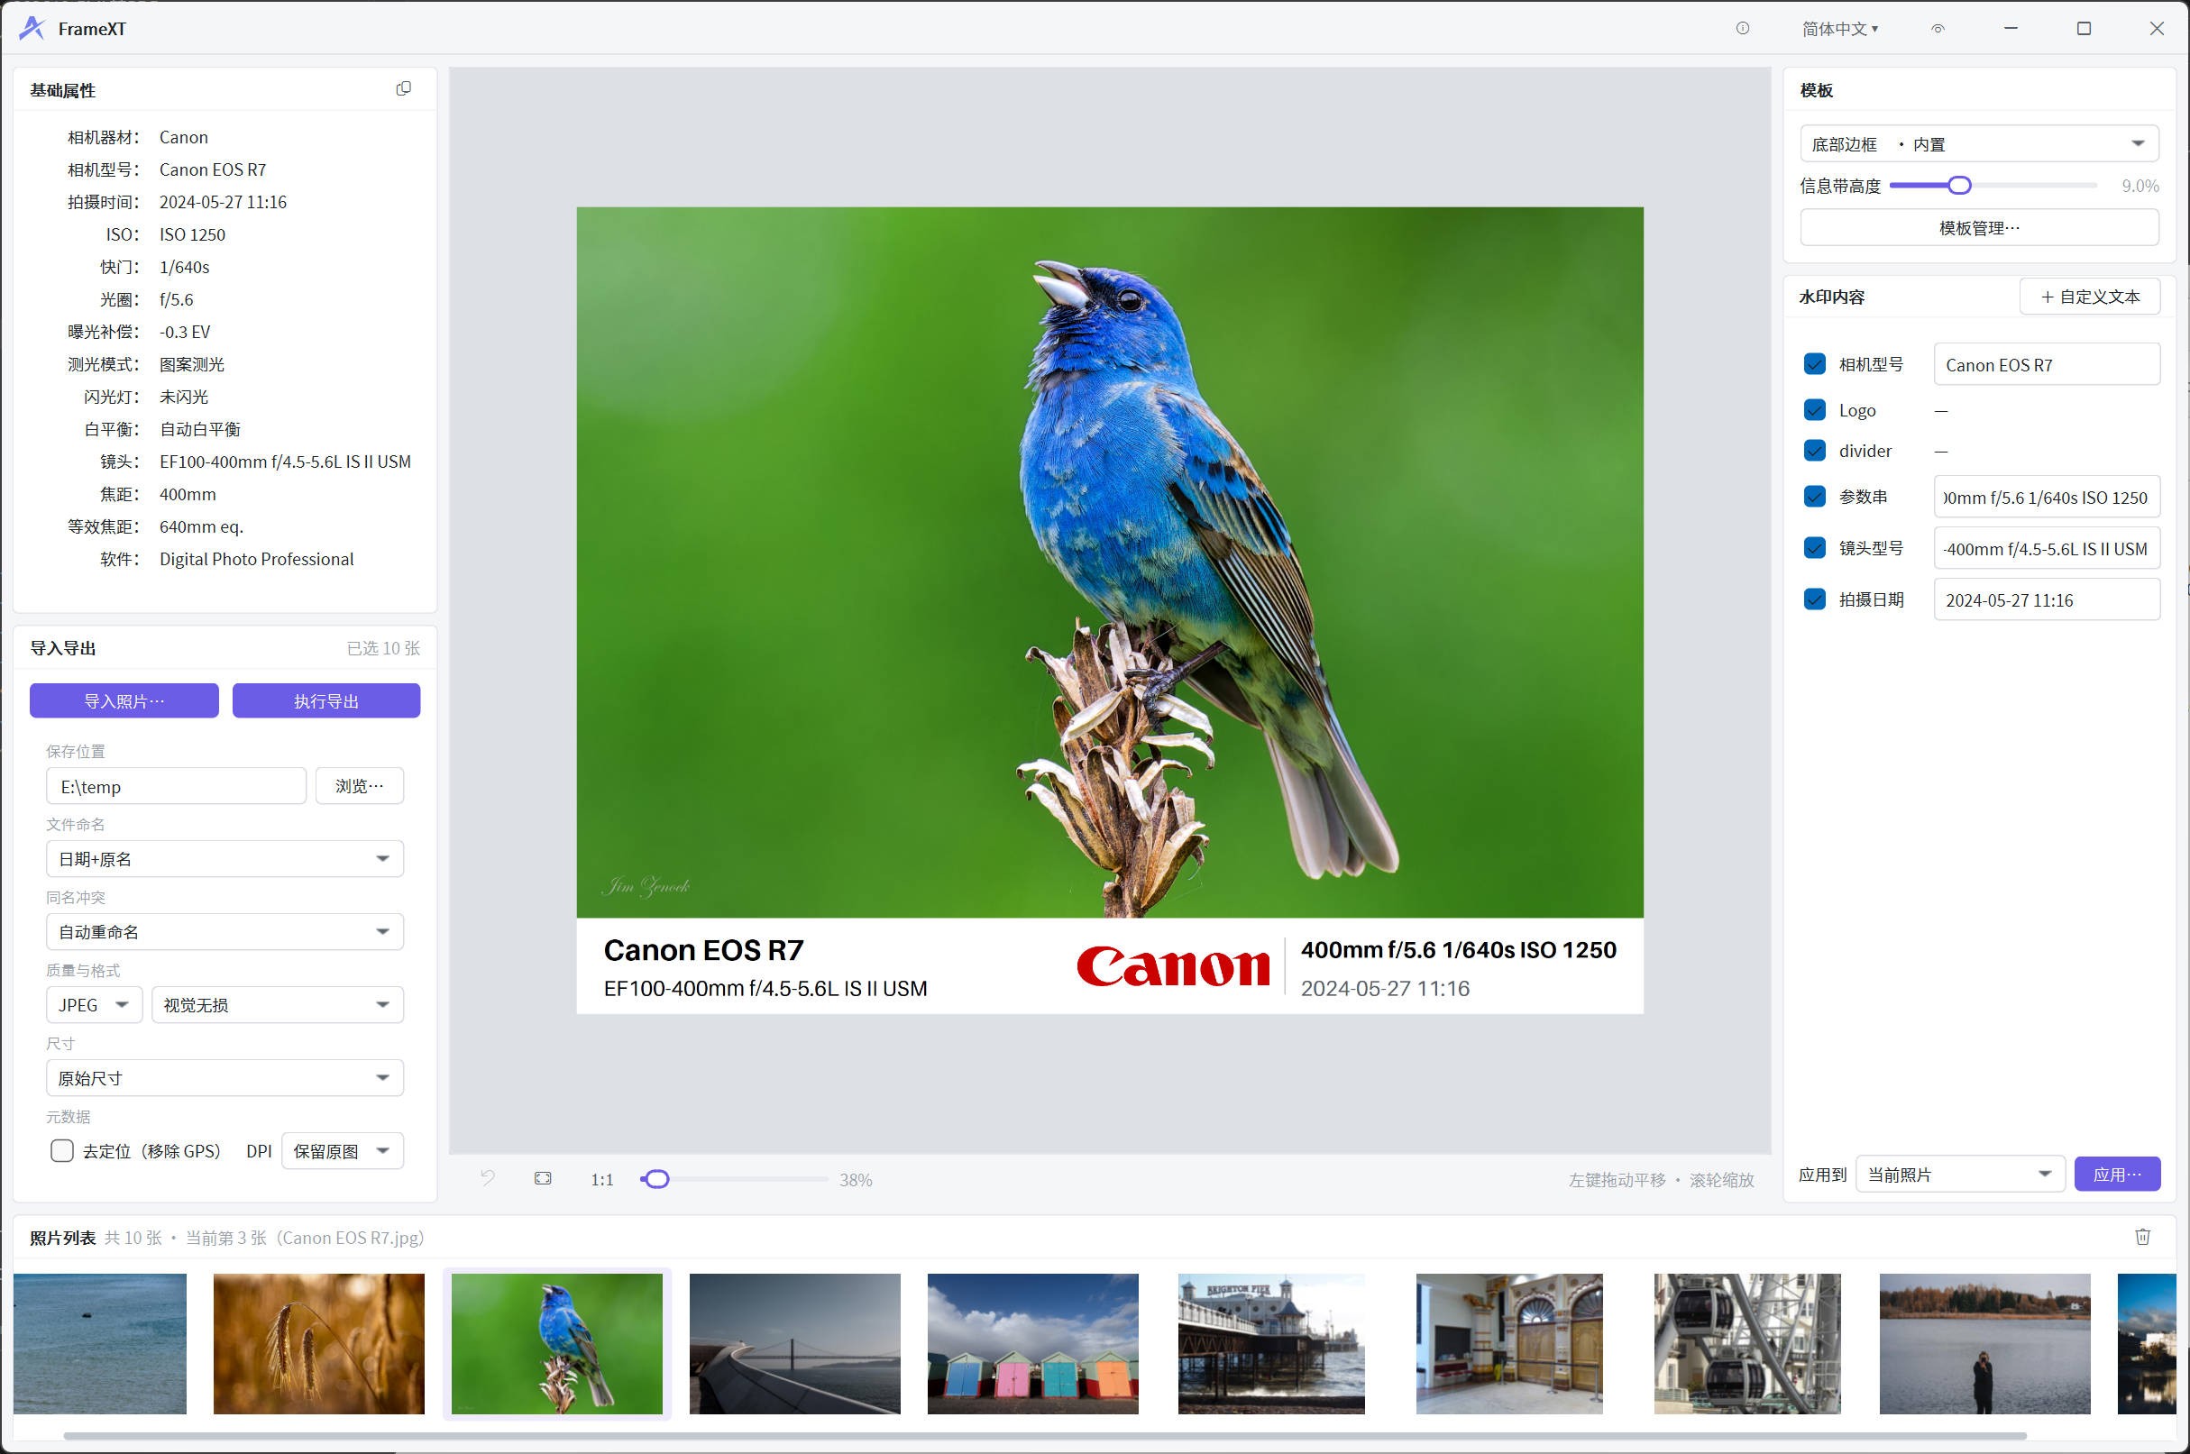
Task: Click the 执行导出 button
Action: click(x=326, y=701)
